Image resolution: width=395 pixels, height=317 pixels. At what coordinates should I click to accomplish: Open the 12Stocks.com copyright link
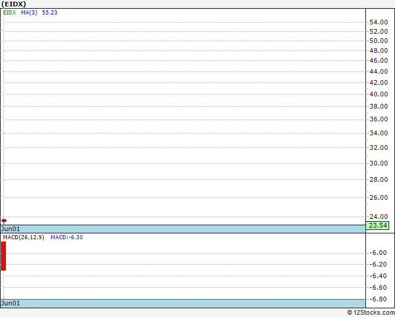[371, 312]
